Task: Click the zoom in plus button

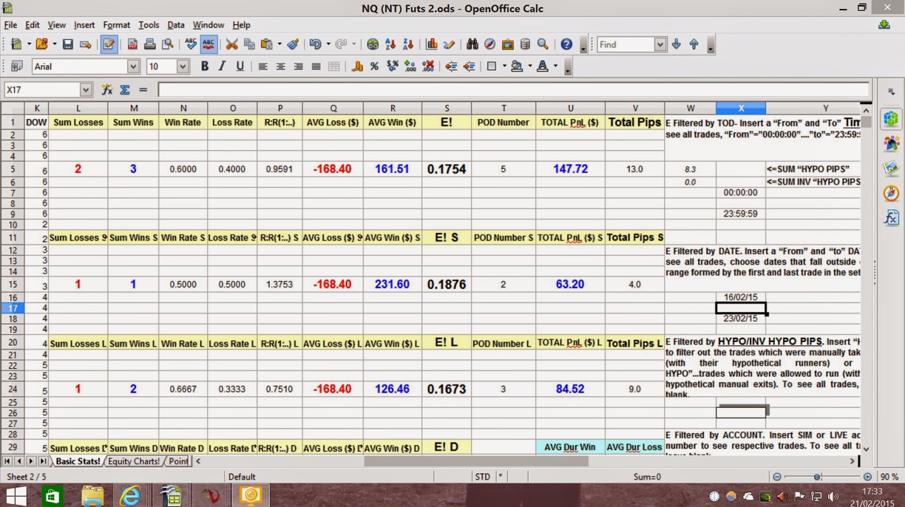Action: click(868, 477)
